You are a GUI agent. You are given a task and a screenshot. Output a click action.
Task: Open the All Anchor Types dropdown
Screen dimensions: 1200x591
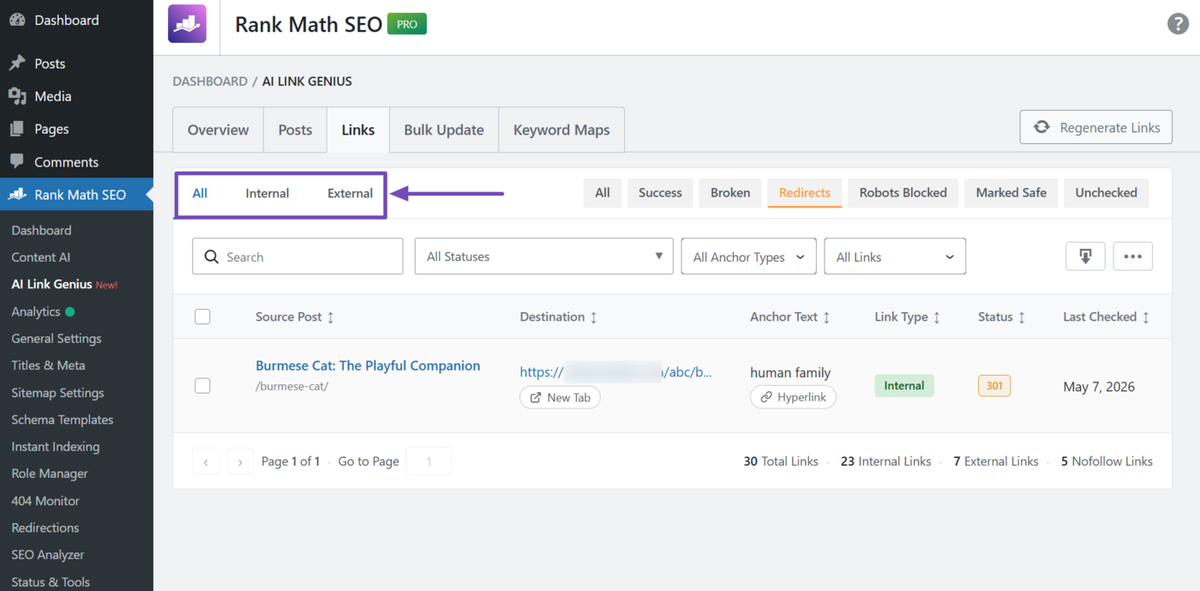(x=748, y=256)
